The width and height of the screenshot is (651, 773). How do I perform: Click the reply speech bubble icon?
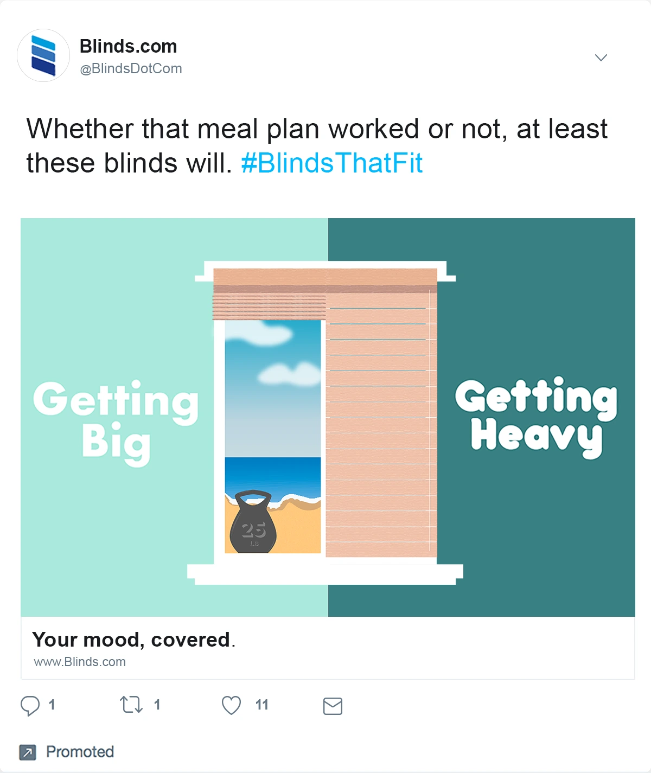[30, 706]
